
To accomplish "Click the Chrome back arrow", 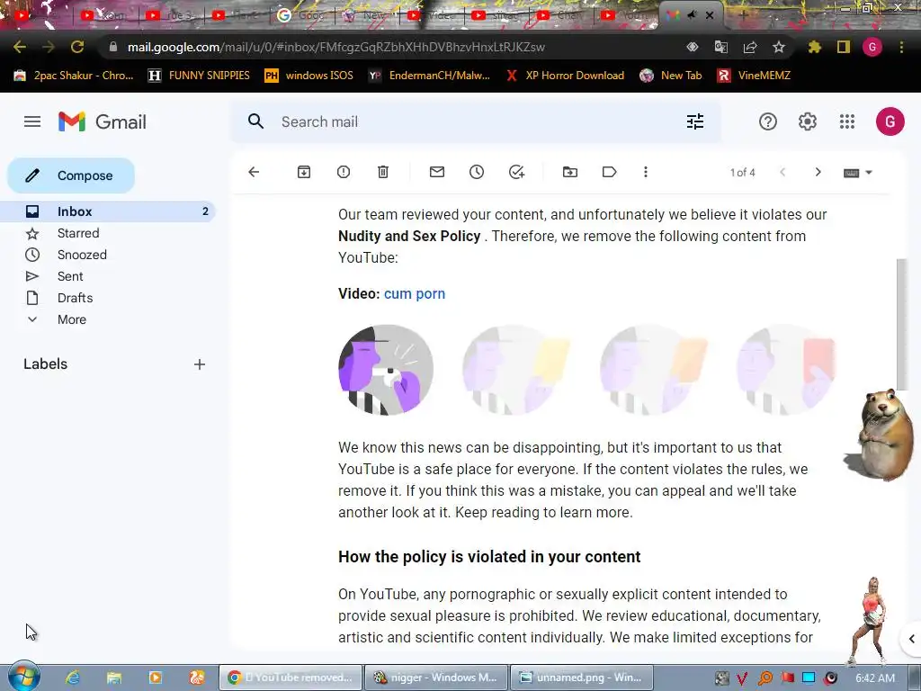I will click(x=20, y=47).
